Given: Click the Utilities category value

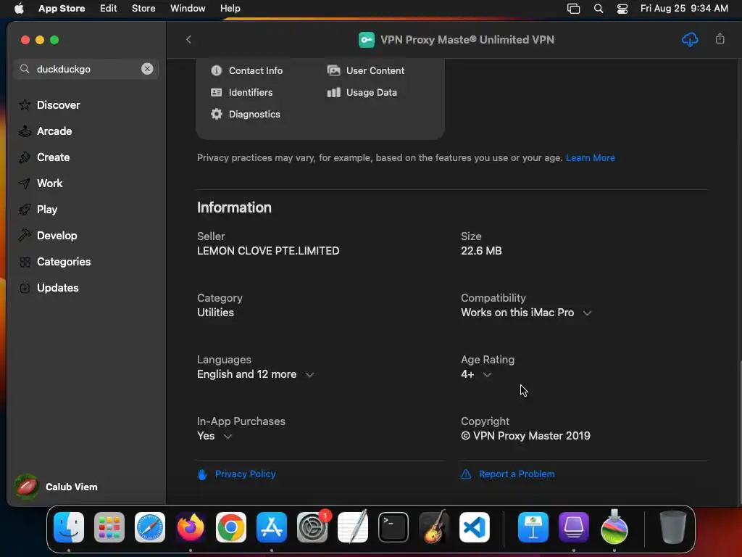Looking at the screenshot, I should 215,313.
